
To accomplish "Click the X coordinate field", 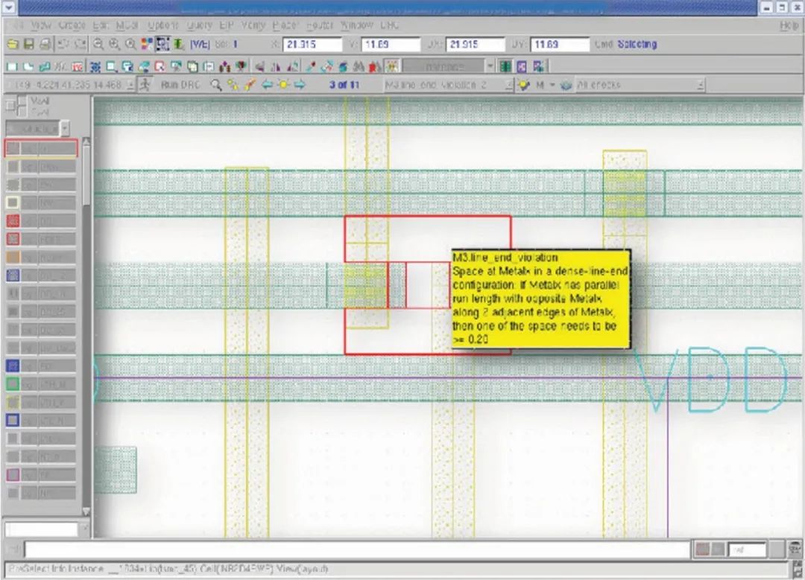I will pyautogui.click(x=312, y=45).
